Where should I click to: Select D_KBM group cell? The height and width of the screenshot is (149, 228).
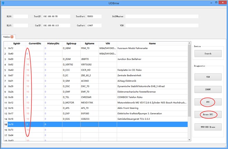pos(71,48)
